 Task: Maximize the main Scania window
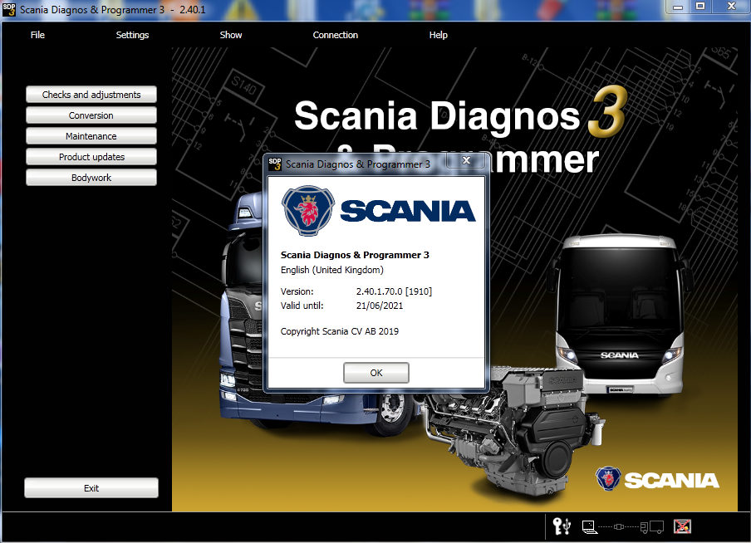tap(700, 7)
